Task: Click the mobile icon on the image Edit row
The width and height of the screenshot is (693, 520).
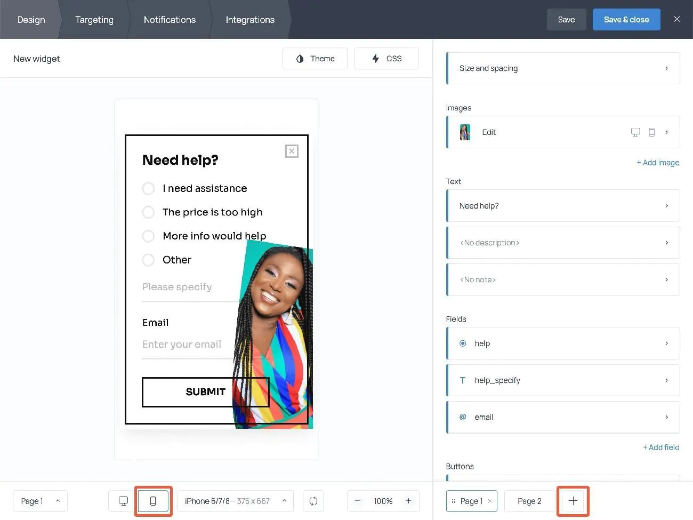Action: tap(651, 132)
